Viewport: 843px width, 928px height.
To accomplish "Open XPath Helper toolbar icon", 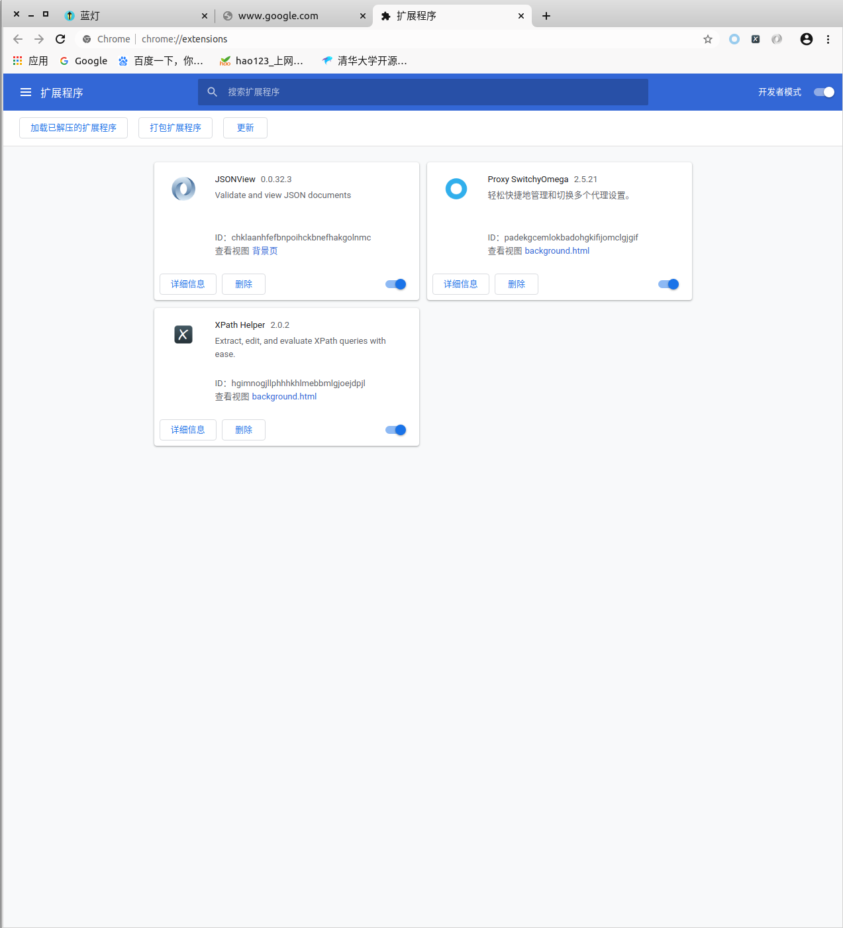I will click(x=756, y=39).
